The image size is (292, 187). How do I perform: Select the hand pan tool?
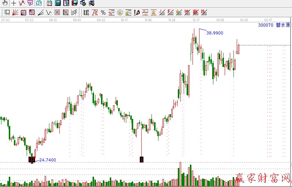[x=5, y=3]
